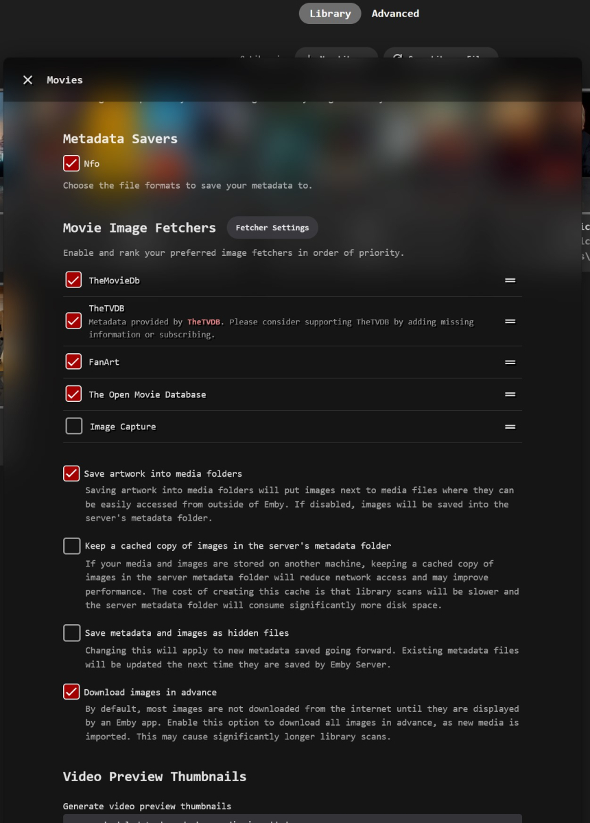Switch to the Library tab

tap(330, 14)
